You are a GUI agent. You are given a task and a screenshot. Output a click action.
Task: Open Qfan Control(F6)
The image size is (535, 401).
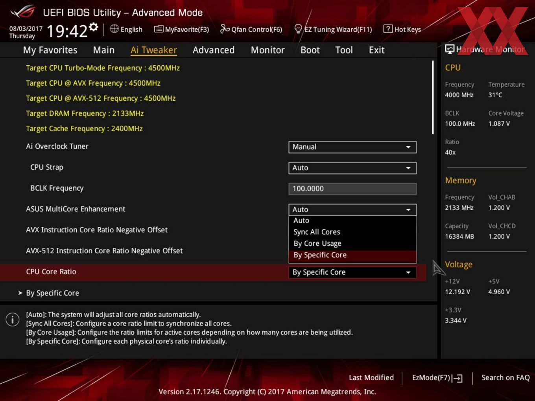coord(251,29)
